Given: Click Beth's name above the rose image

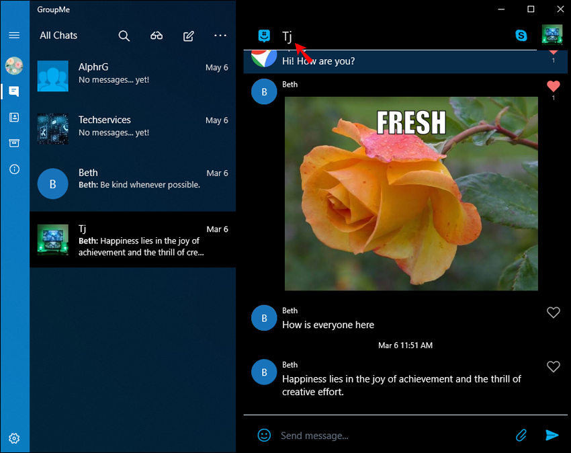Looking at the screenshot, I should pyautogui.click(x=290, y=84).
